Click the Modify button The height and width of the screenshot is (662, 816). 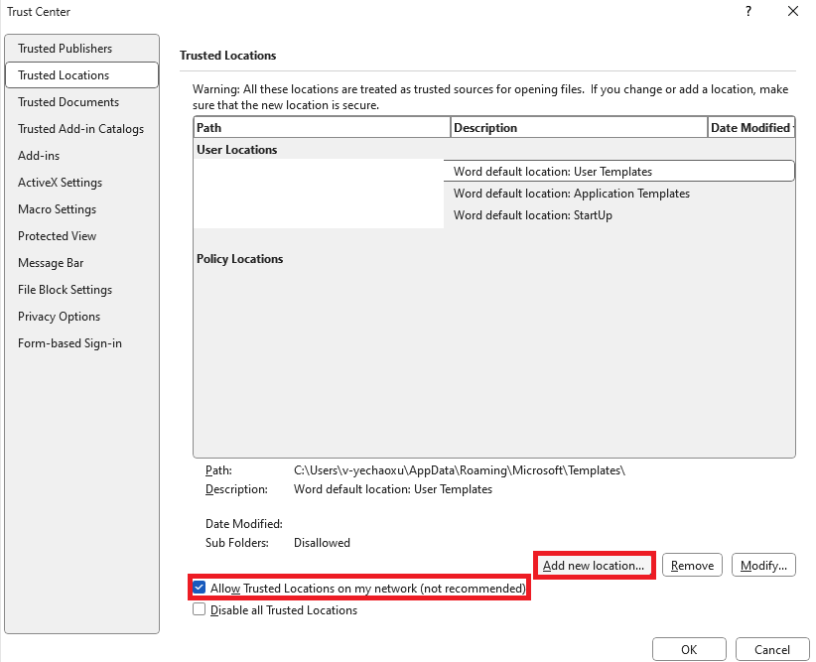click(x=763, y=565)
